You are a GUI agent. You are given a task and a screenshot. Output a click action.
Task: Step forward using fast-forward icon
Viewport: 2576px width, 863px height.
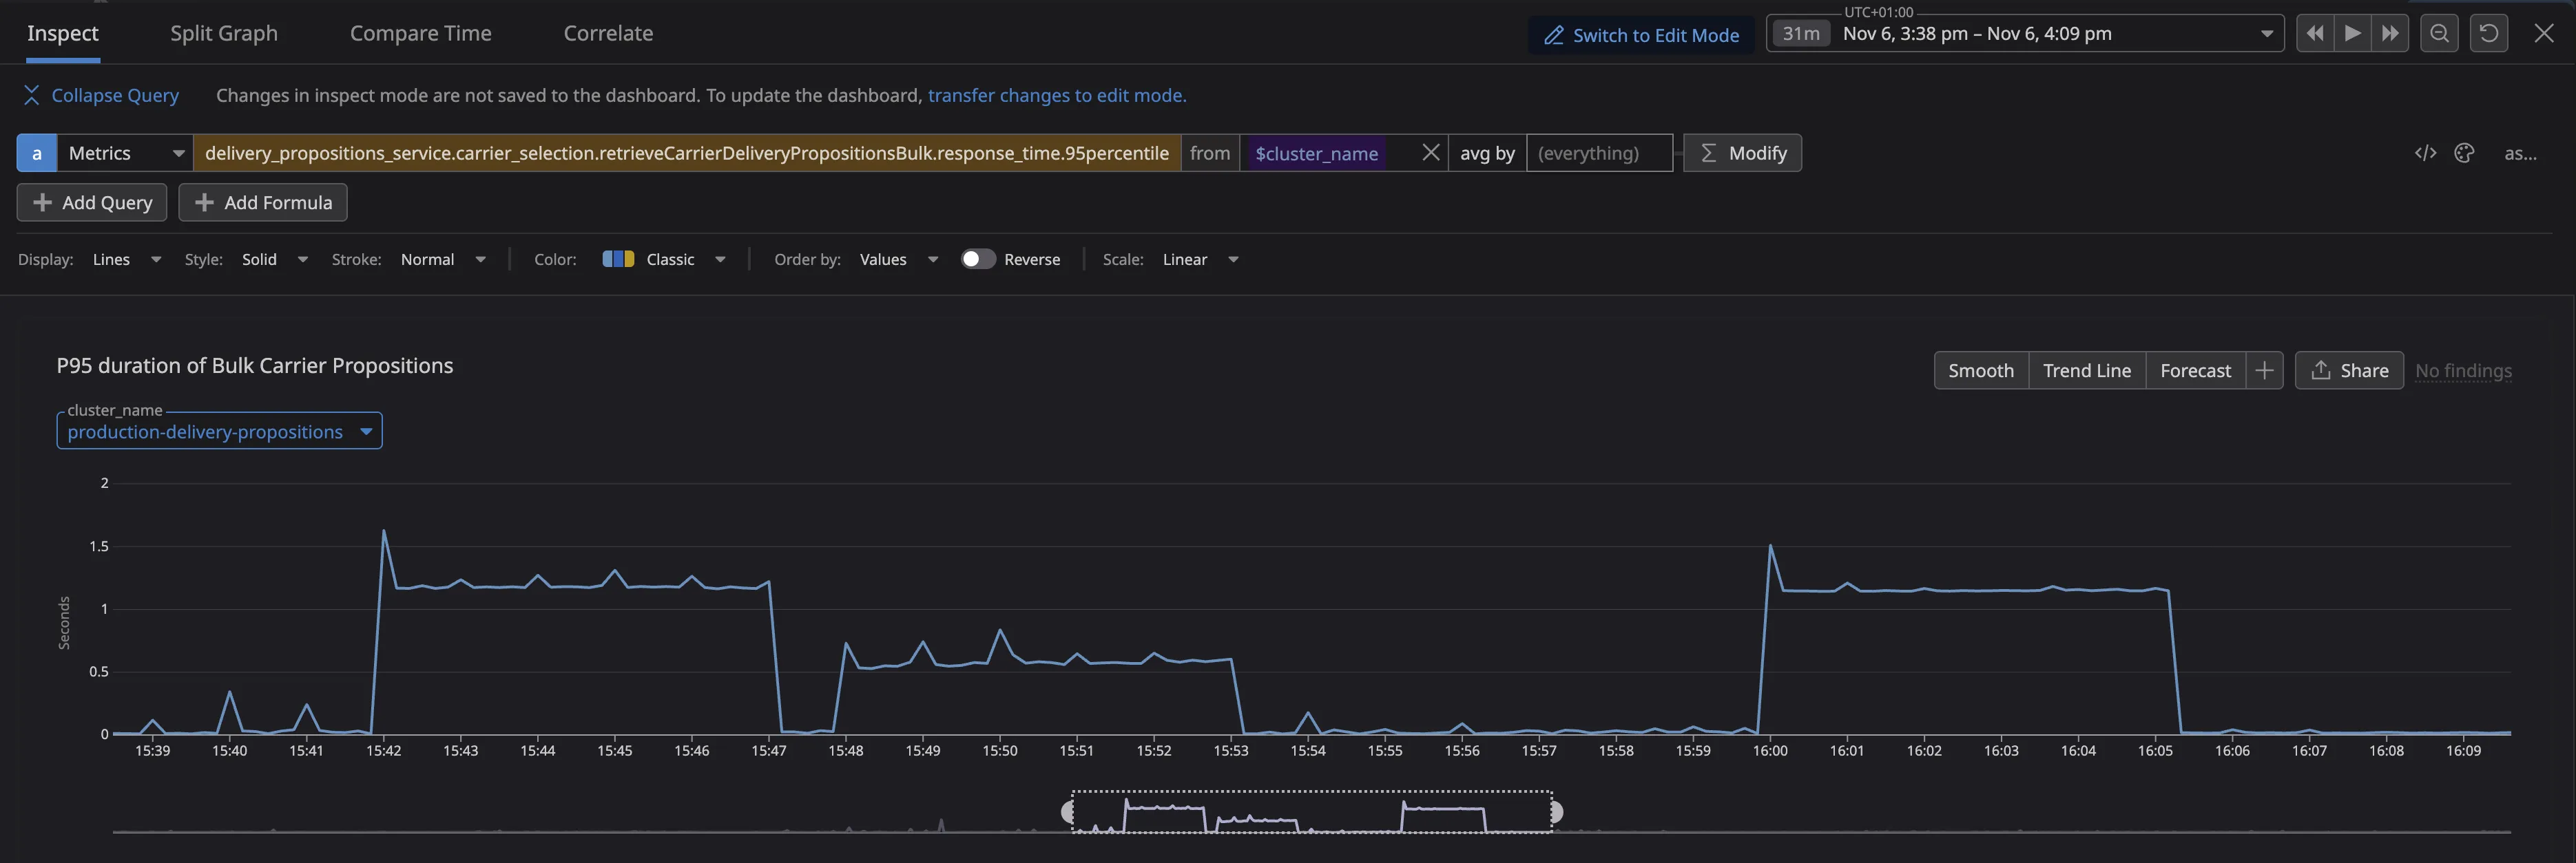[x=2391, y=33]
